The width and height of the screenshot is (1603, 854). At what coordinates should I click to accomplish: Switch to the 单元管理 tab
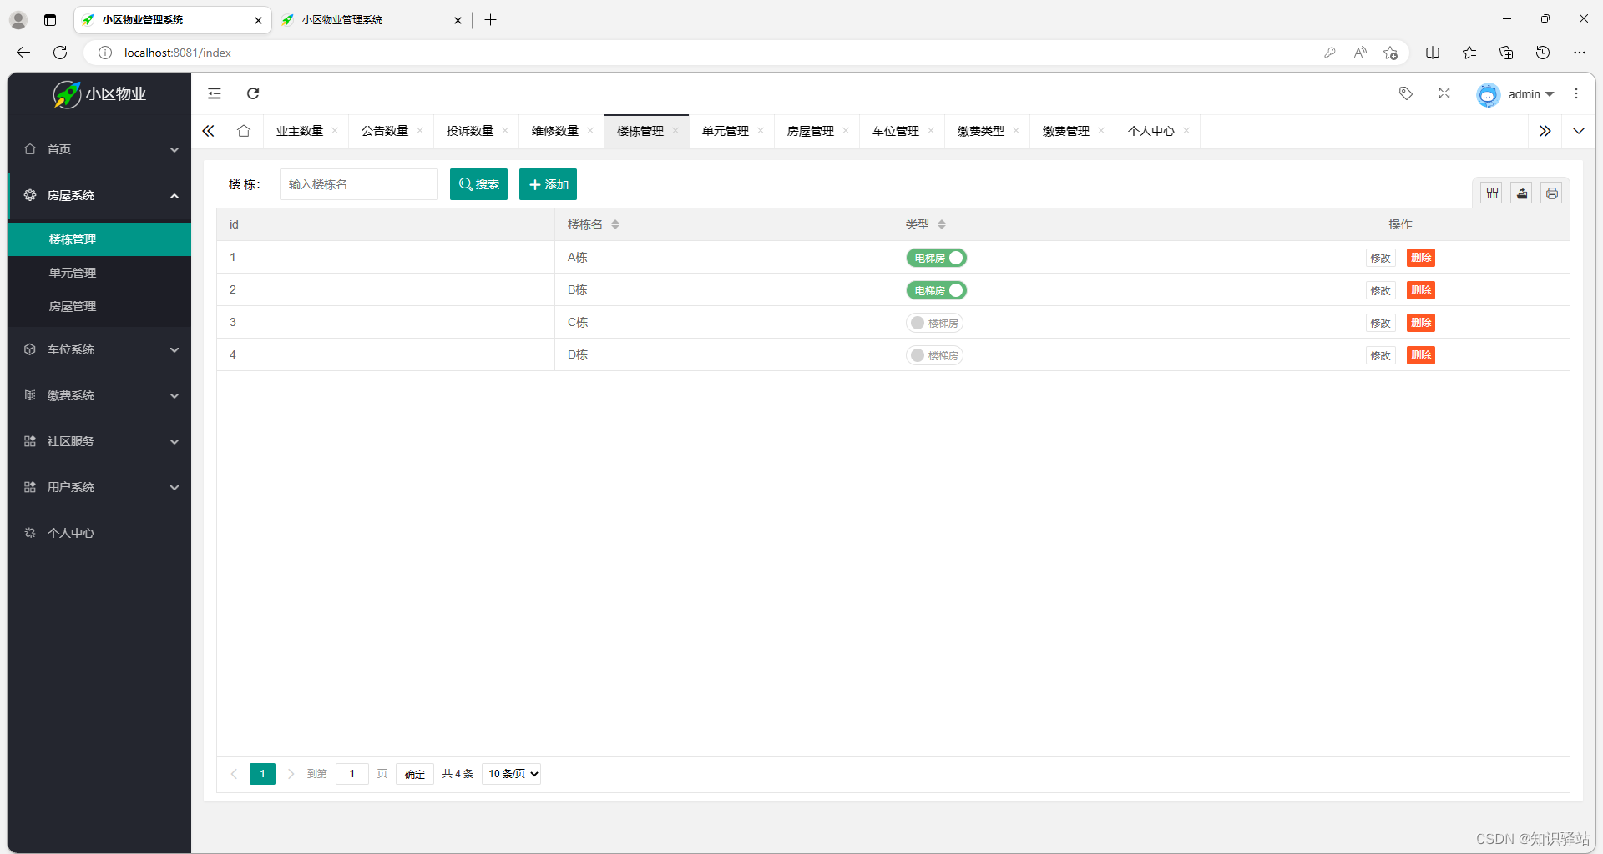(725, 131)
